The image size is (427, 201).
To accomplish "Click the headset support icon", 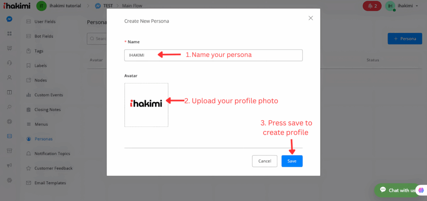I will pos(9,63).
